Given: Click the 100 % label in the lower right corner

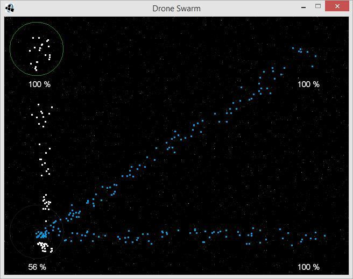Looking at the screenshot, I should (308, 267).
